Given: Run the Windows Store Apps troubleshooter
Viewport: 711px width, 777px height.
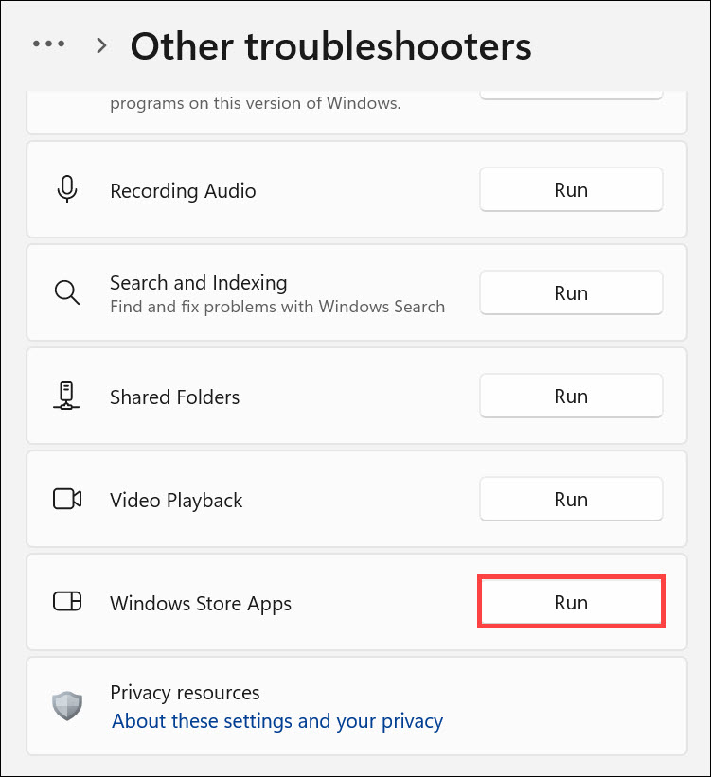Looking at the screenshot, I should (x=571, y=602).
